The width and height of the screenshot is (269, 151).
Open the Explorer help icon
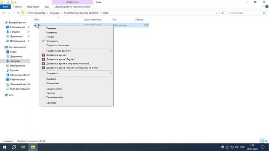tap(267, 7)
